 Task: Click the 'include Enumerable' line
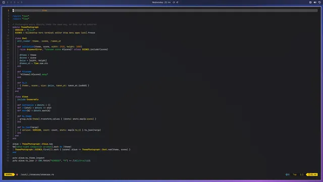tap(28, 100)
